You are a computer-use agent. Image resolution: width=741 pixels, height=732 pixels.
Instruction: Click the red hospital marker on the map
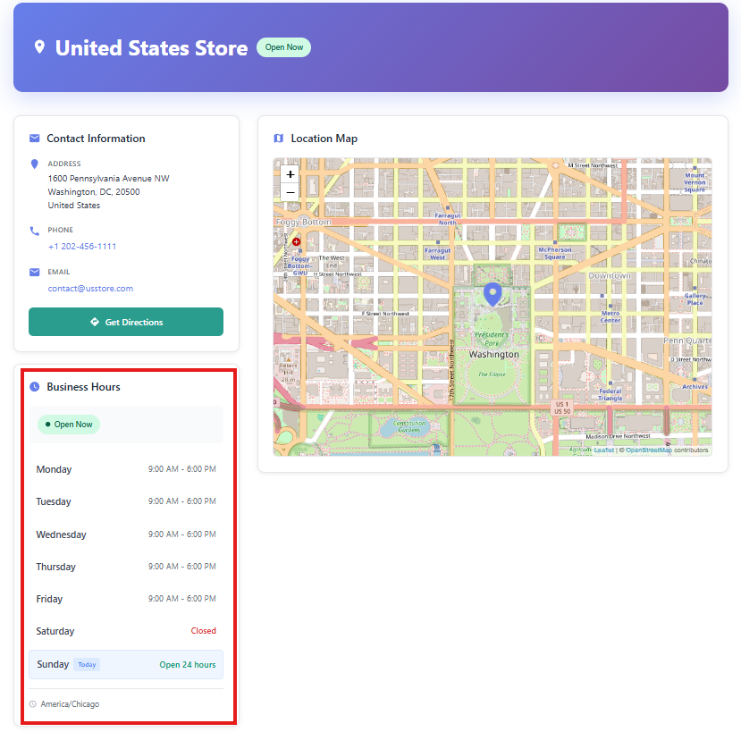[x=296, y=242]
